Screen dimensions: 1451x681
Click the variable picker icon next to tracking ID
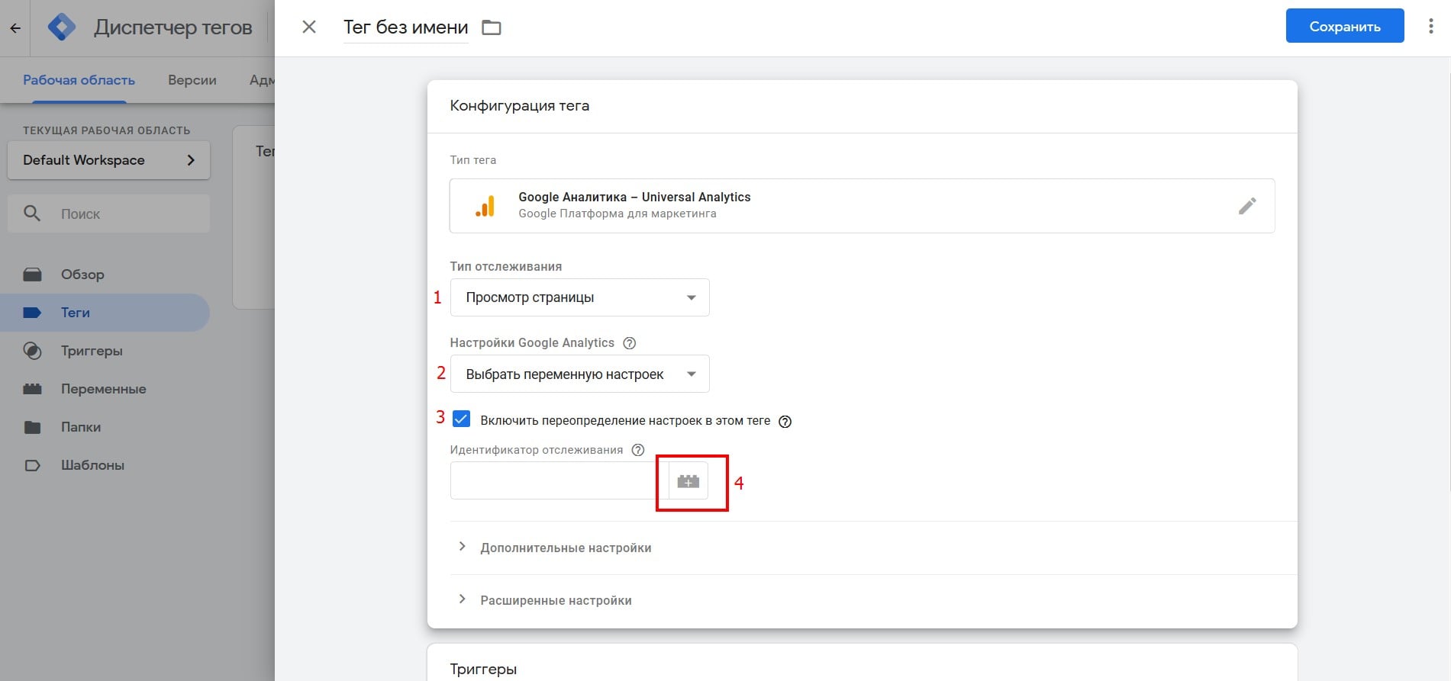coord(688,481)
